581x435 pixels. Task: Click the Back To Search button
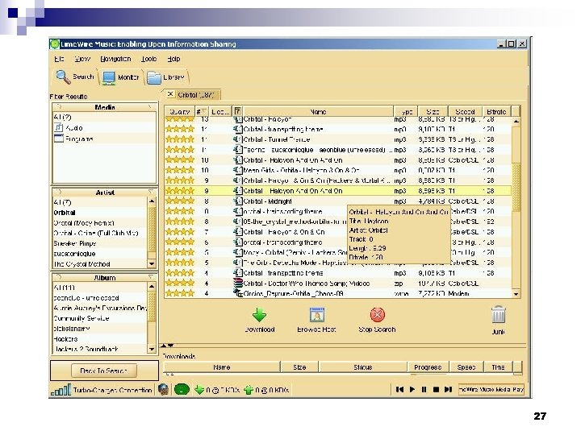(x=104, y=371)
